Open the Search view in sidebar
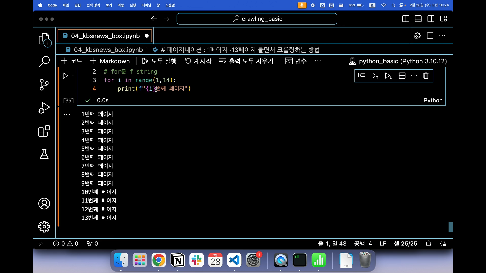 tap(44, 62)
